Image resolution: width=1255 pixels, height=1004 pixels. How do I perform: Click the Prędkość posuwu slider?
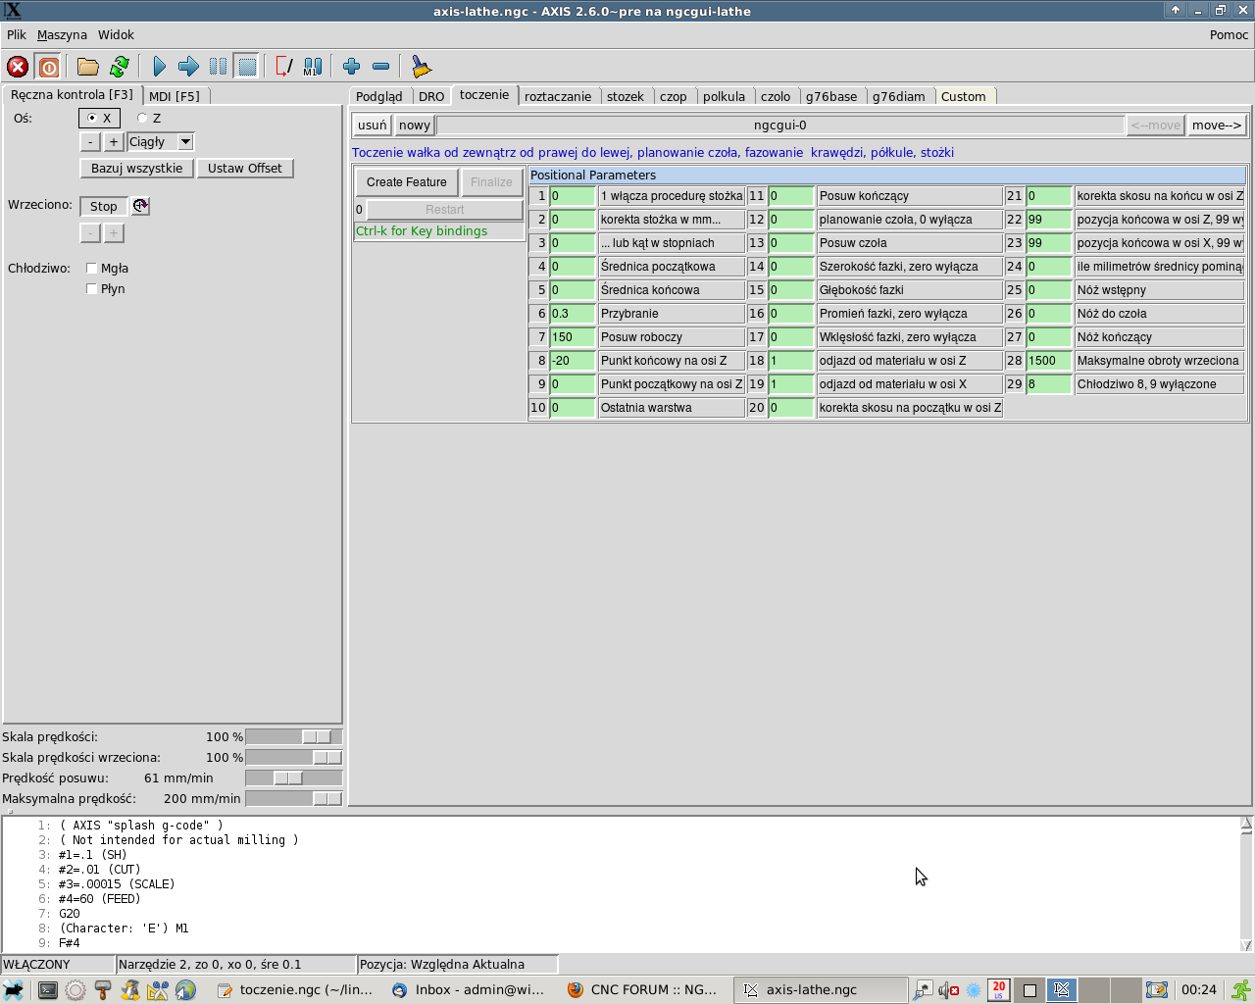(x=294, y=778)
